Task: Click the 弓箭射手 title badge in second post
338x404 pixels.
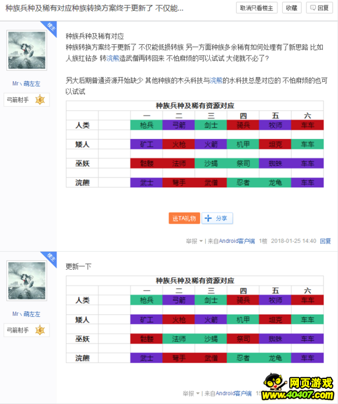Action: pos(17,330)
